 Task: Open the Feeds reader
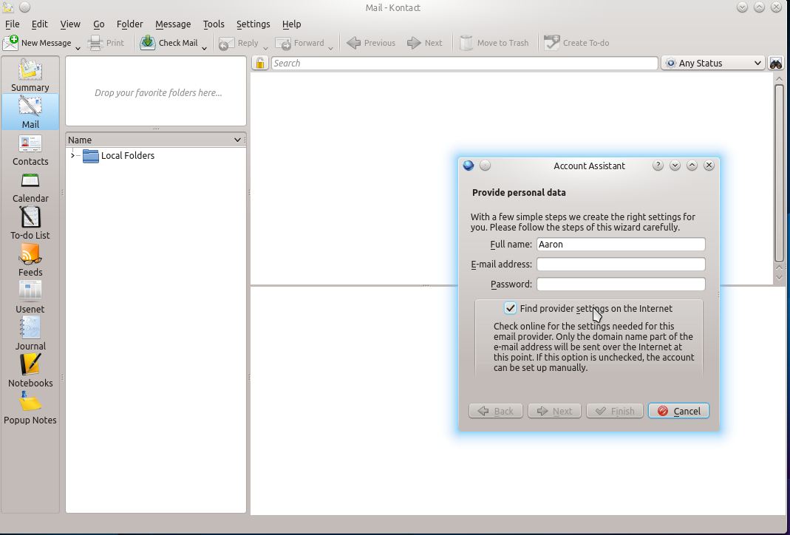30,260
